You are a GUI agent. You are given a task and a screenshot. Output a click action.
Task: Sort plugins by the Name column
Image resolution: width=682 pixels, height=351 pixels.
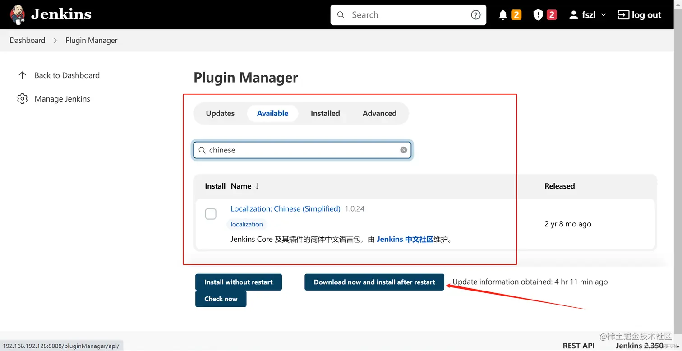[x=245, y=186]
